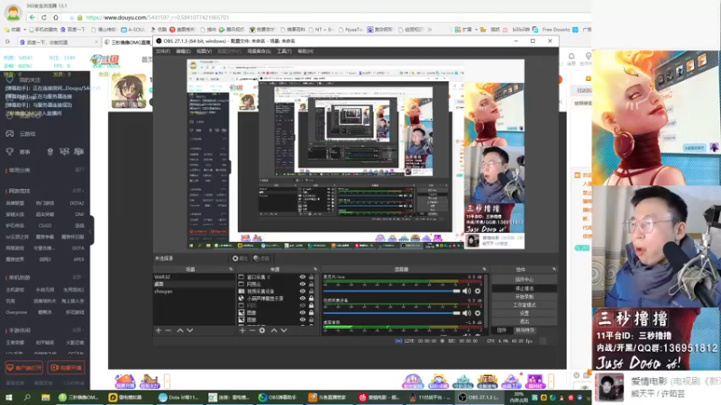Open OBS 设置 button in controls
This screenshot has height=405, width=721.
point(525,313)
